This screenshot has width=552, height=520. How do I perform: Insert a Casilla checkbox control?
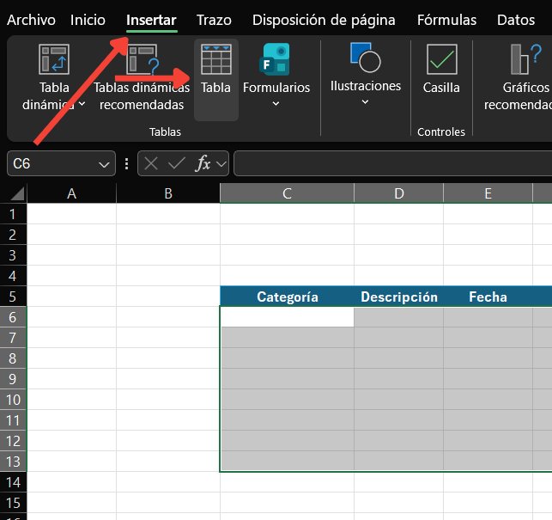coord(441,59)
